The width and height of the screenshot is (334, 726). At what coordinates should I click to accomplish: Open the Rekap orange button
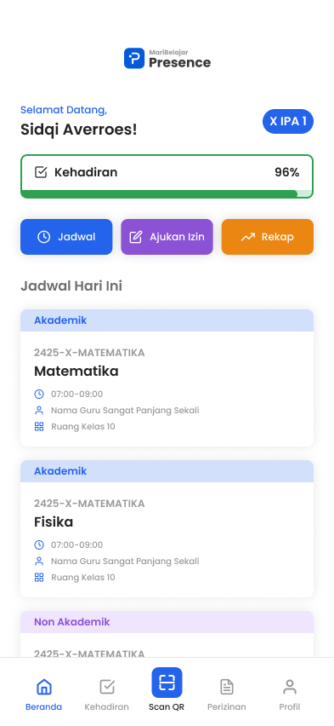pos(268,237)
